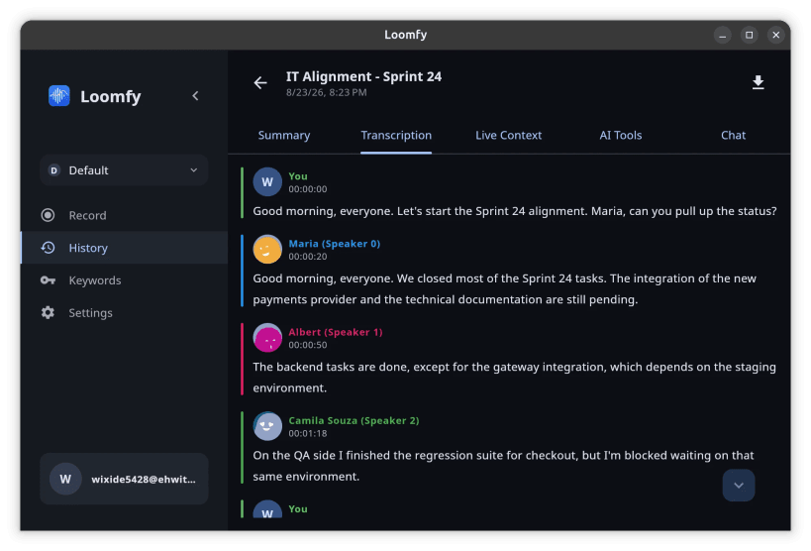Viewport: 811px width, 551px height.
Task: Click the timestamp 00:01:18
Action: [x=308, y=433]
